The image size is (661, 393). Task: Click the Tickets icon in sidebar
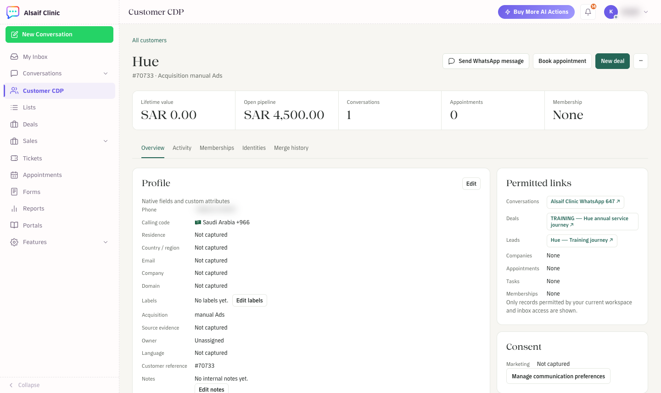pyautogui.click(x=14, y=158)
